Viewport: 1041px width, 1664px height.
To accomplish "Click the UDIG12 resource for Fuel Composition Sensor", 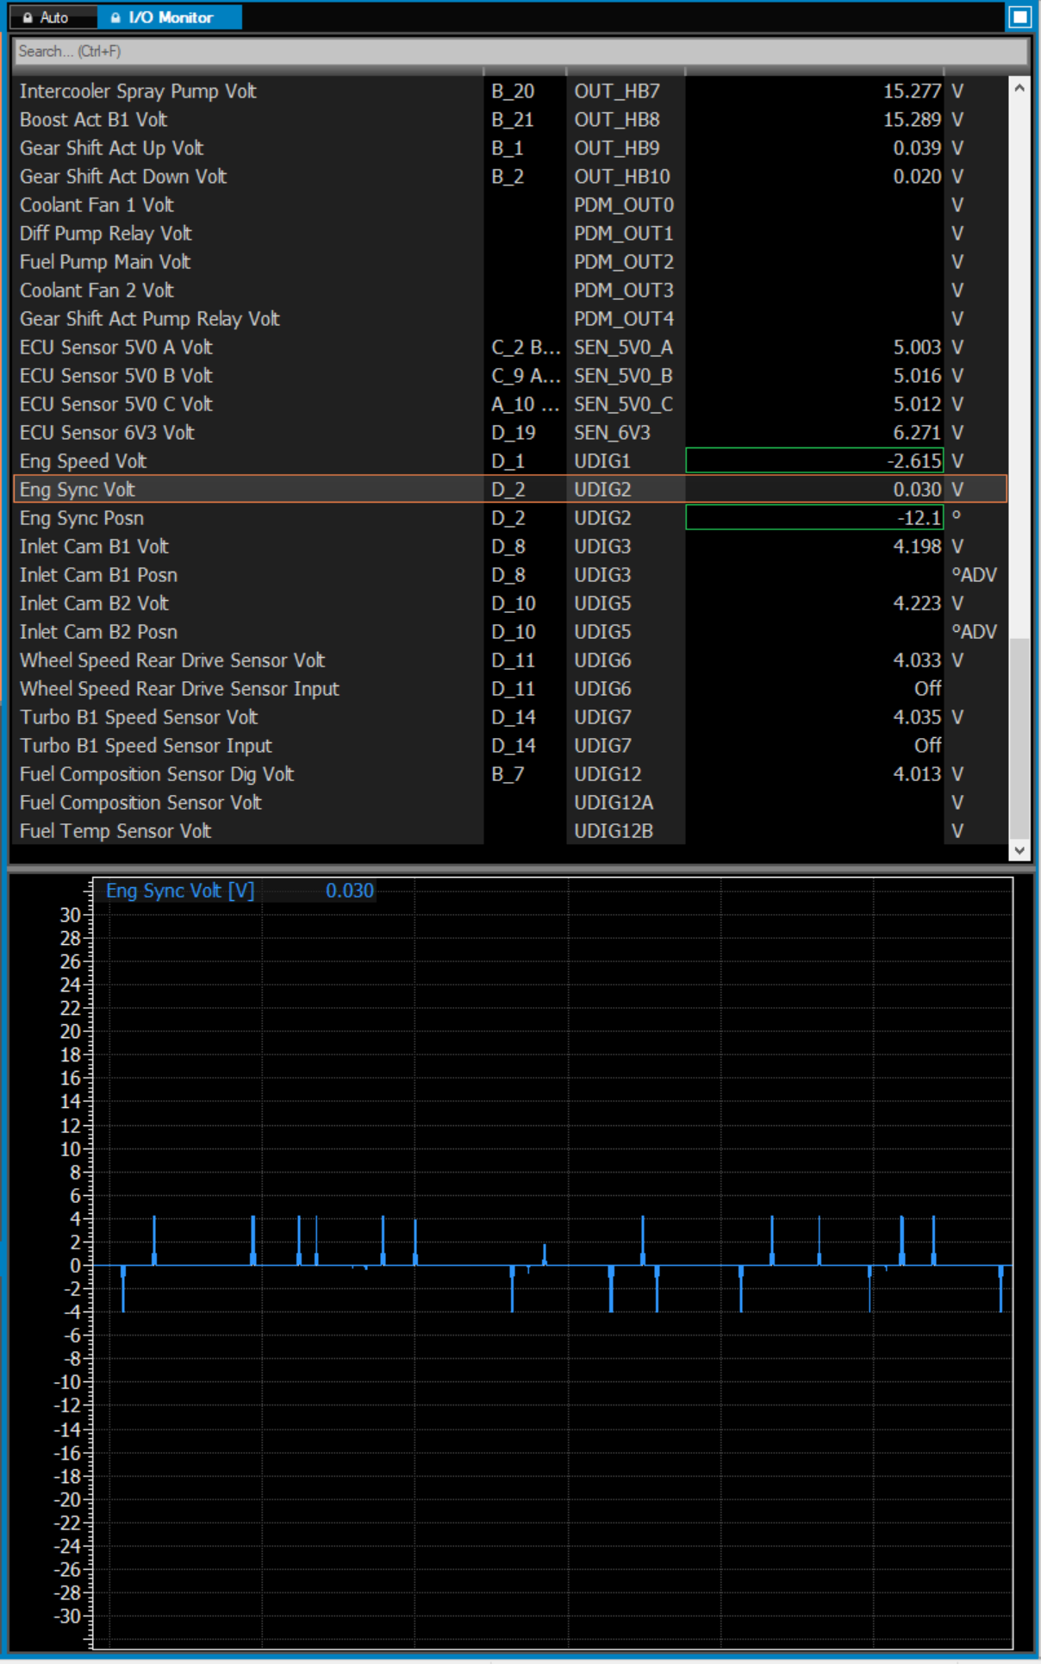I will pos(608,774).
